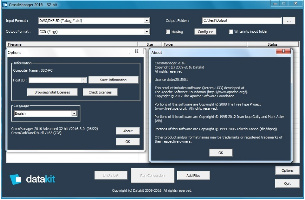Open About from the Options dialog
This screenshot has width=305, height=200.
tap(128, 131)
